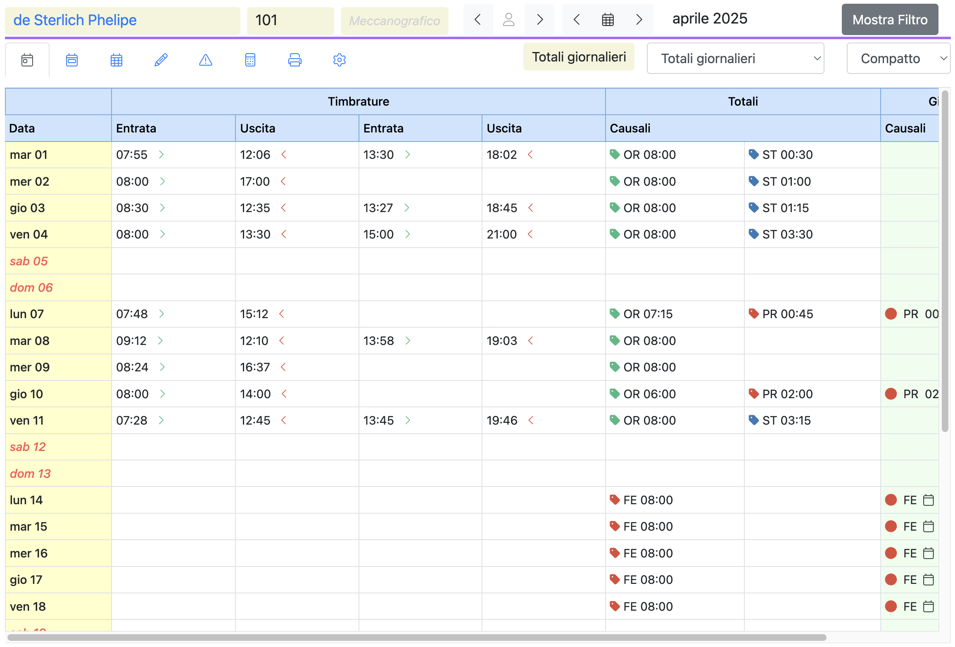Click the 09:12 entry on mar 08

pyautogui.click(x=131, y=341)
